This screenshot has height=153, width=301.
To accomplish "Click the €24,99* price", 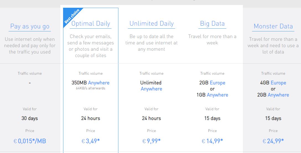I will [x=273, y=141].
